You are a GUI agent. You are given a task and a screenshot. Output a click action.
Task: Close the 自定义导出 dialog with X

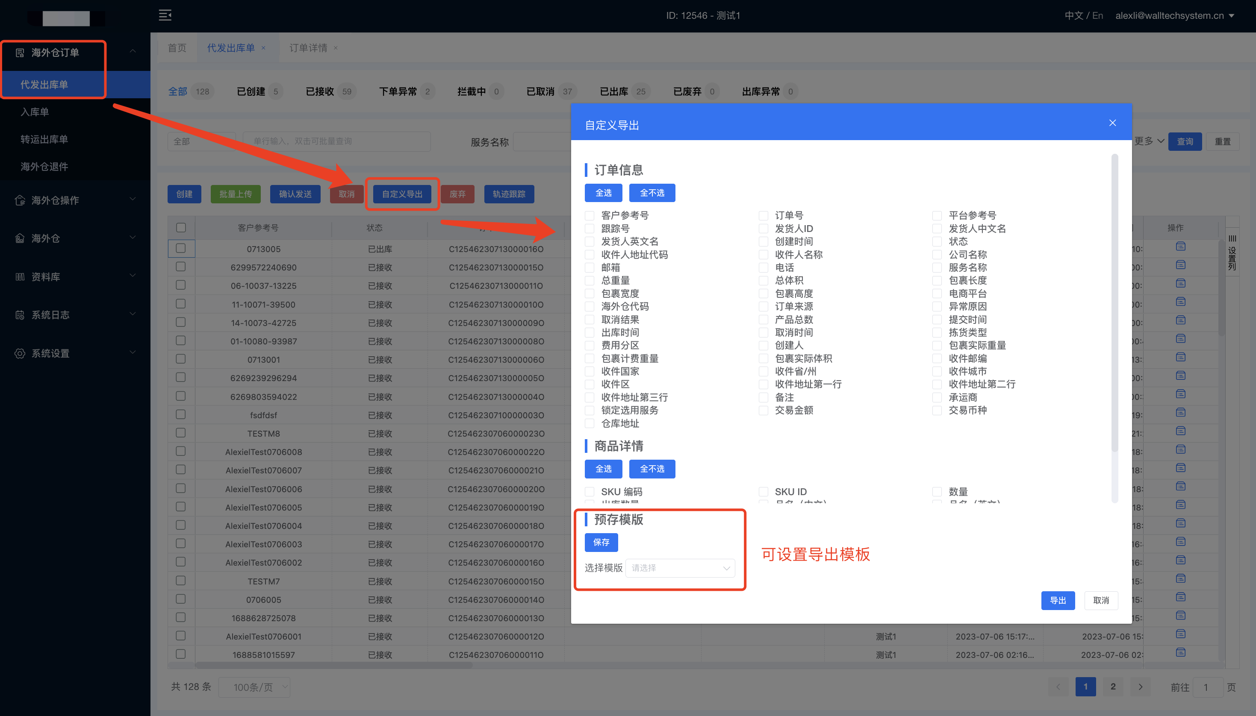tap(1112, 123)
